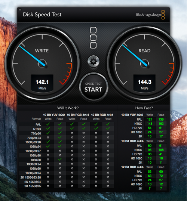
Task: Click the Disk Speed Test title text
Action: pos(42,15)
